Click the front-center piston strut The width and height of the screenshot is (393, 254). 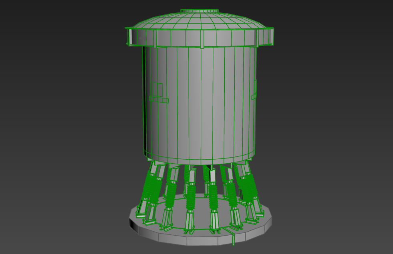[x=192, y=192]
